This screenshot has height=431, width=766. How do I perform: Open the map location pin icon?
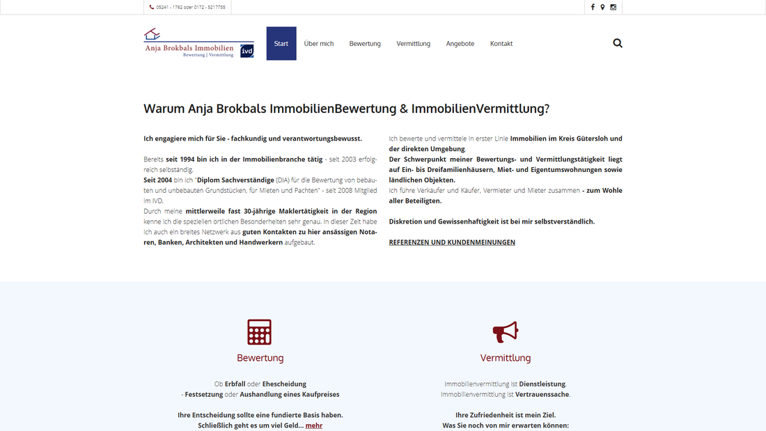pyautogui.click(x=602, y=8)
